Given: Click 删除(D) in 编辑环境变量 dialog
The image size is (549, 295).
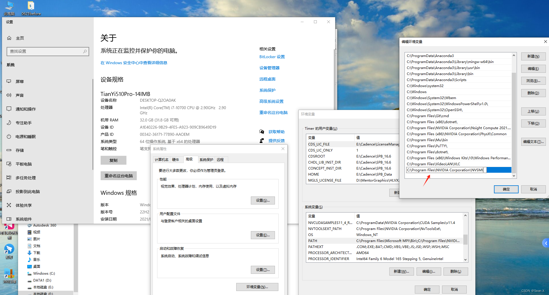Looking at the screenshot, I should 533,93.
